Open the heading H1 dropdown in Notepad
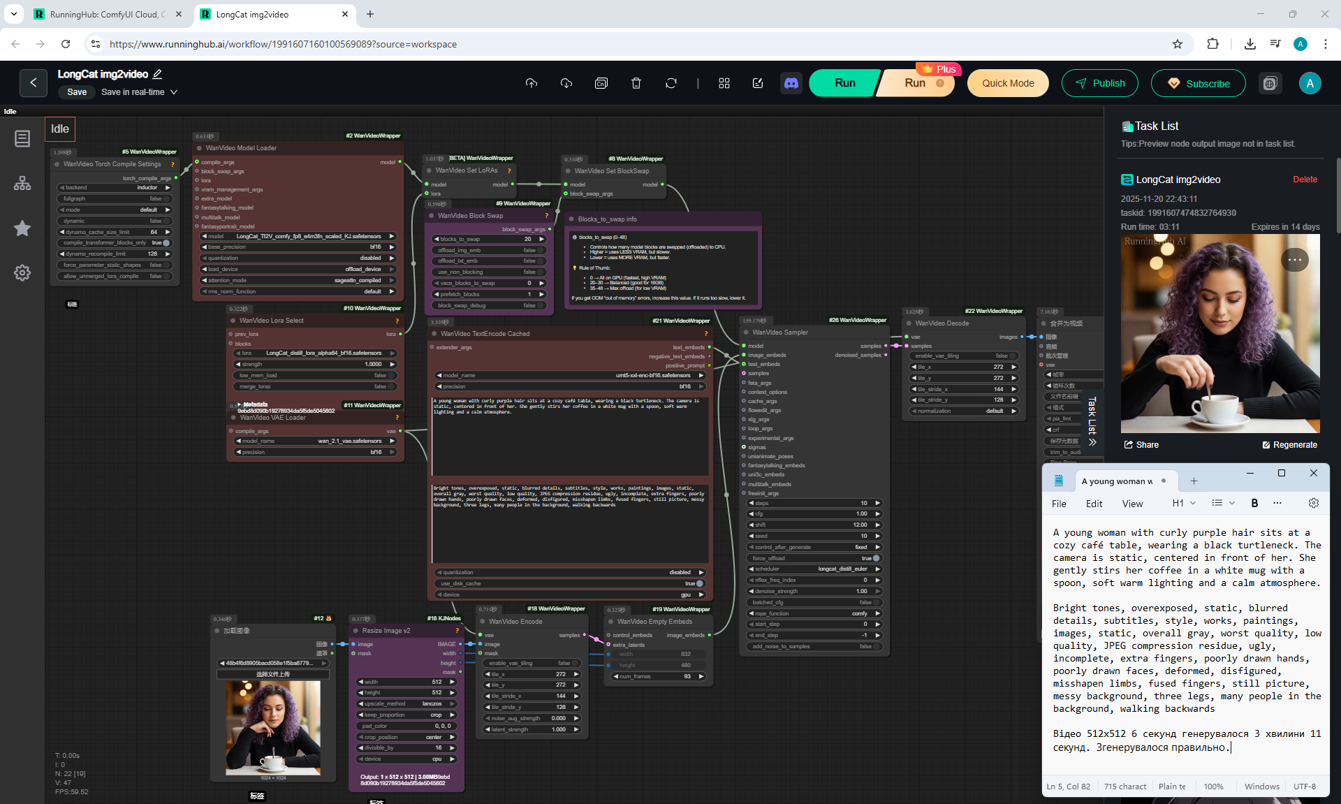1341x804 pixels. (1184, 503)
